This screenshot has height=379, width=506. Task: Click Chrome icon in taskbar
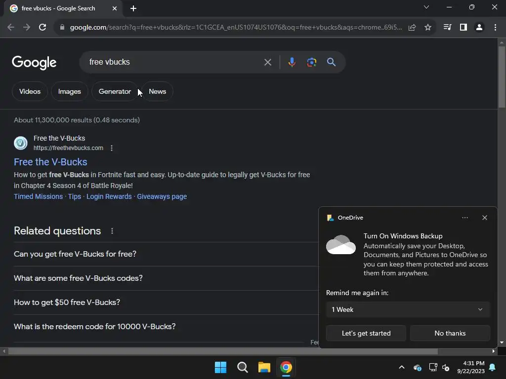tap(286, 367)
